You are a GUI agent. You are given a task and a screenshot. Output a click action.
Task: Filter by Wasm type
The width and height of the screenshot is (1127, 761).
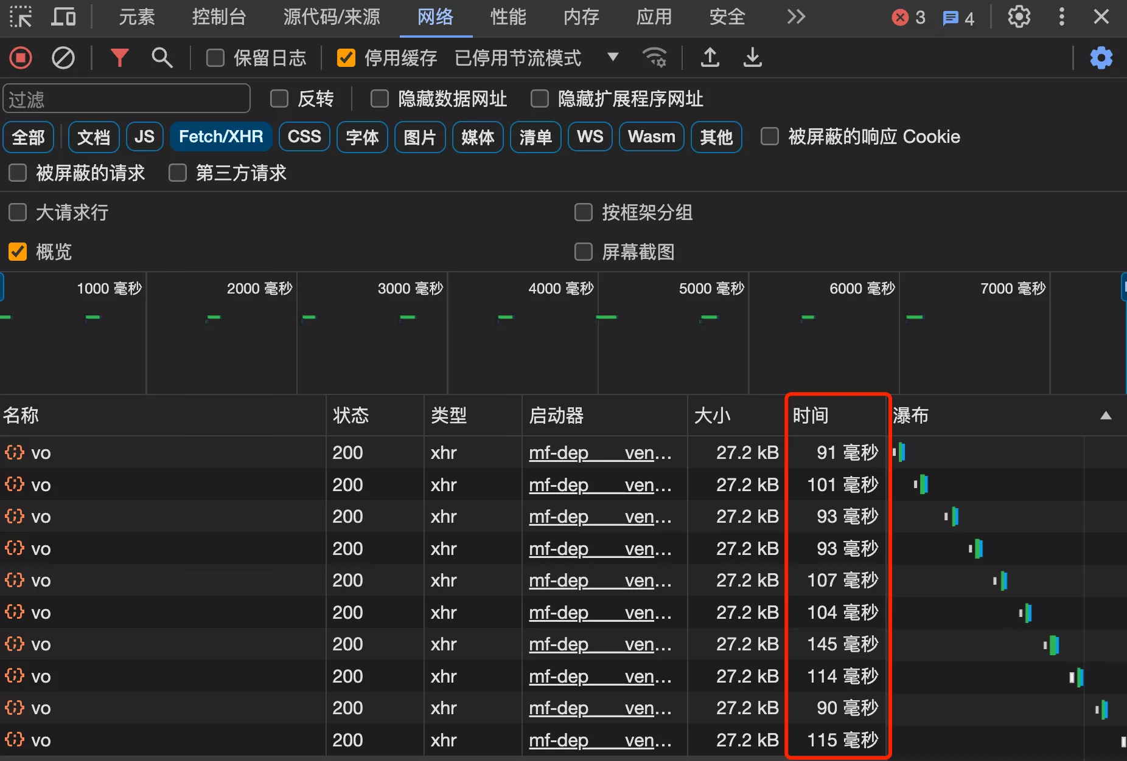(652, 137)
